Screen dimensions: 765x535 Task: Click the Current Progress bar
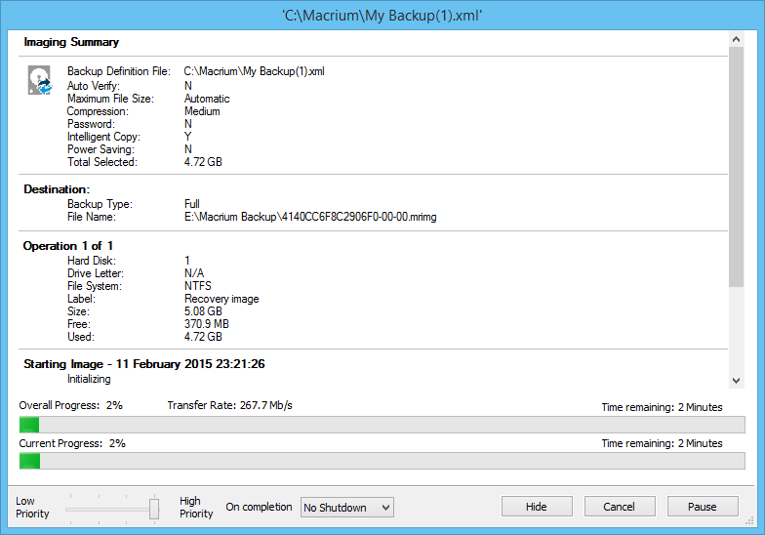(x=382, y=461)
